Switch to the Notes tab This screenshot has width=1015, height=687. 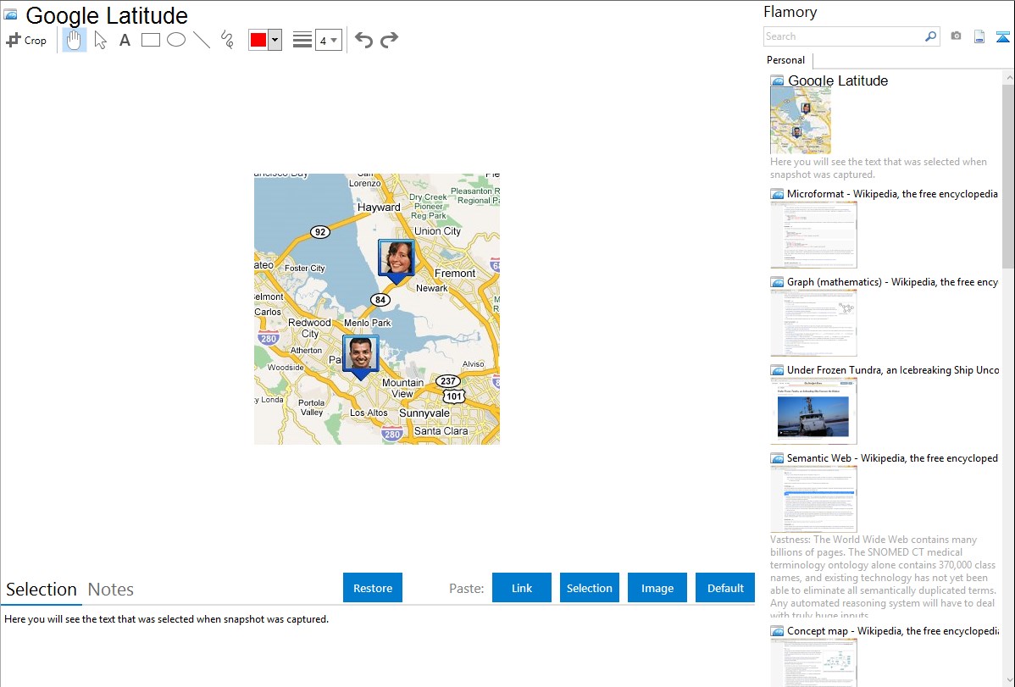111,590
